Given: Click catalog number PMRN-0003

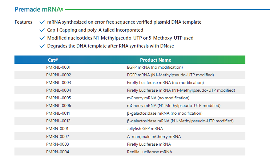Looking at the screenshot, I should (58, 144).
